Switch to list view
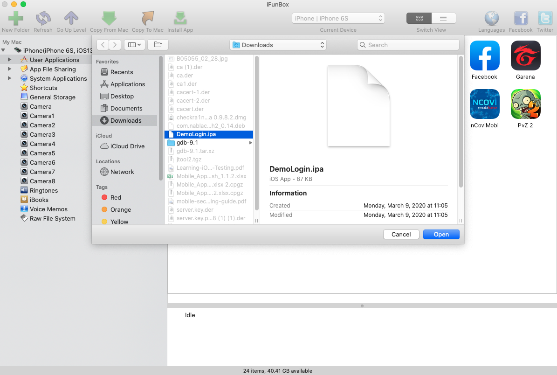This screenshot has height=375, width=557. click(443, 18)
